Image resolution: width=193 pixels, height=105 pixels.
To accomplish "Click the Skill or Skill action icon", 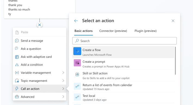I will click(77, 74).
